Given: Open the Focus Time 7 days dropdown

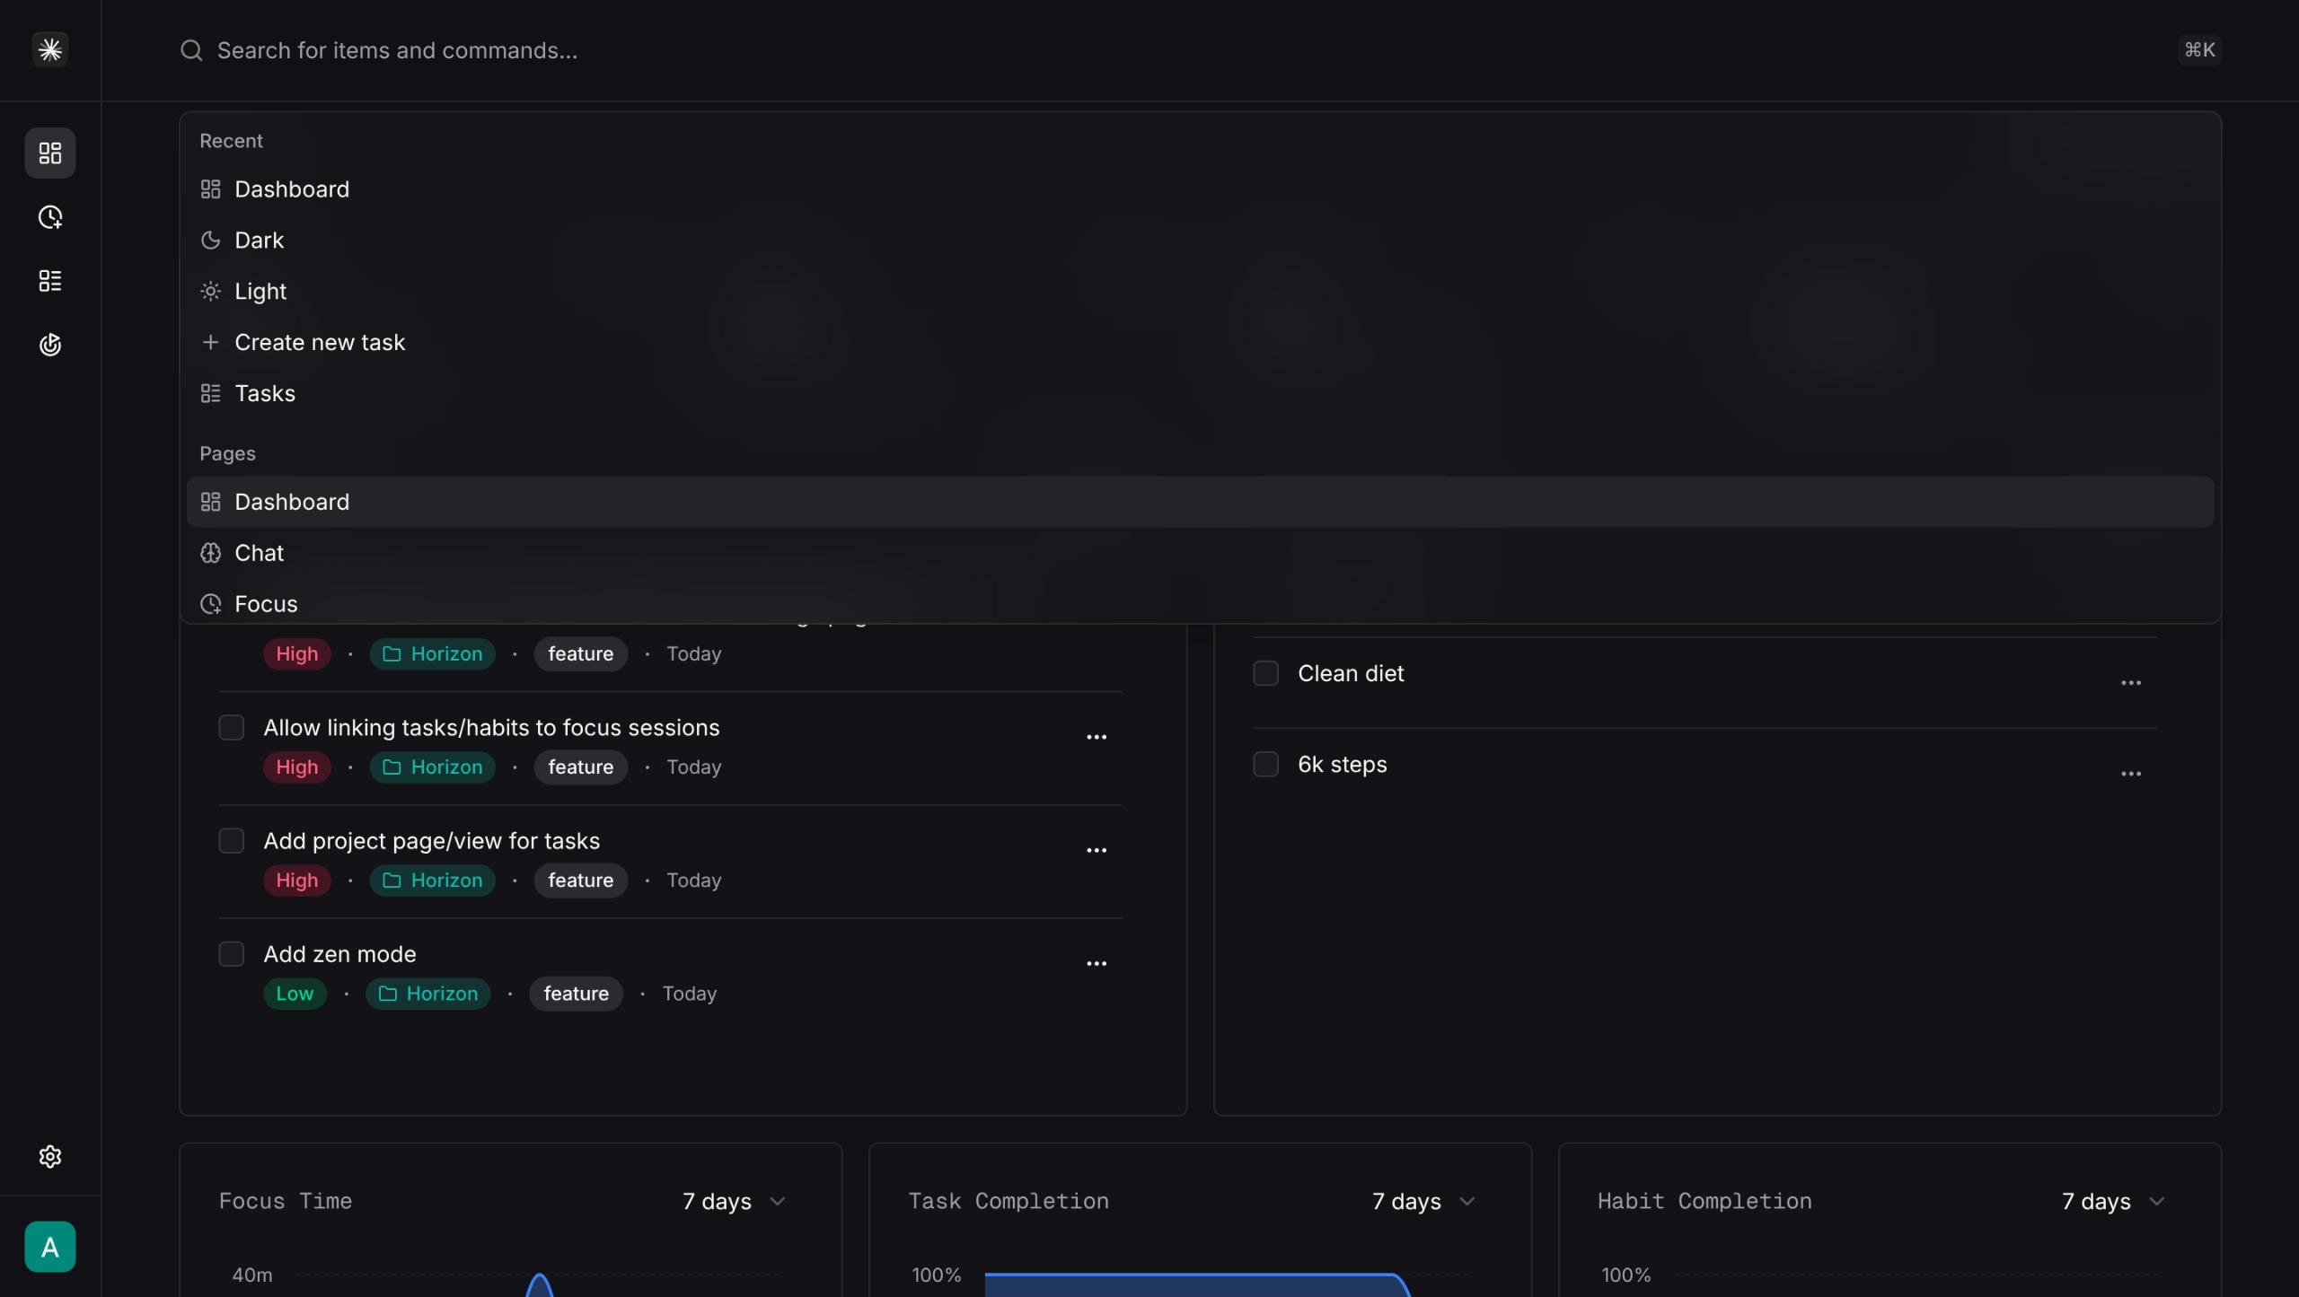Looking at the screenshot, I should pos(732,1202).
